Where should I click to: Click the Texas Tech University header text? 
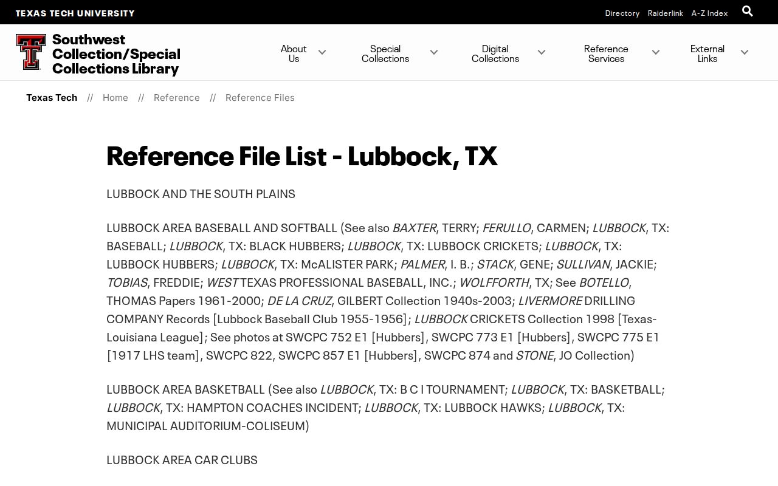click(x=75, y=13)
